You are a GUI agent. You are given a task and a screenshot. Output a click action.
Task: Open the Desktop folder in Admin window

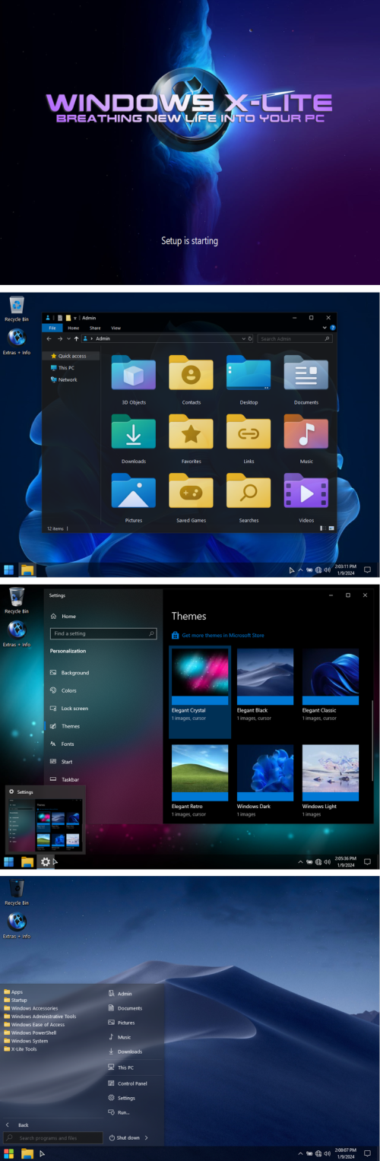tap(249, 373)
